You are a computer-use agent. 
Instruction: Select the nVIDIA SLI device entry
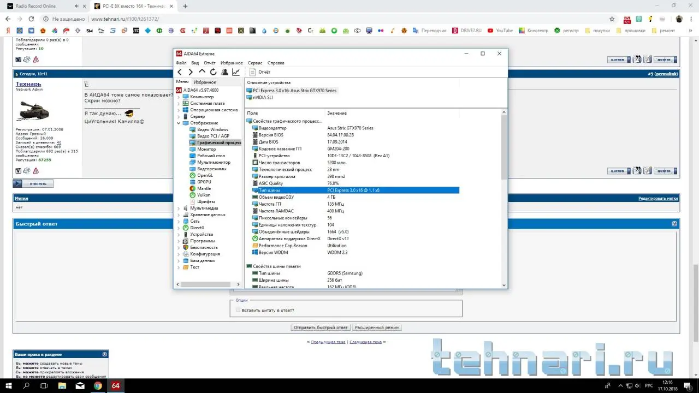[x=259, y=98]
